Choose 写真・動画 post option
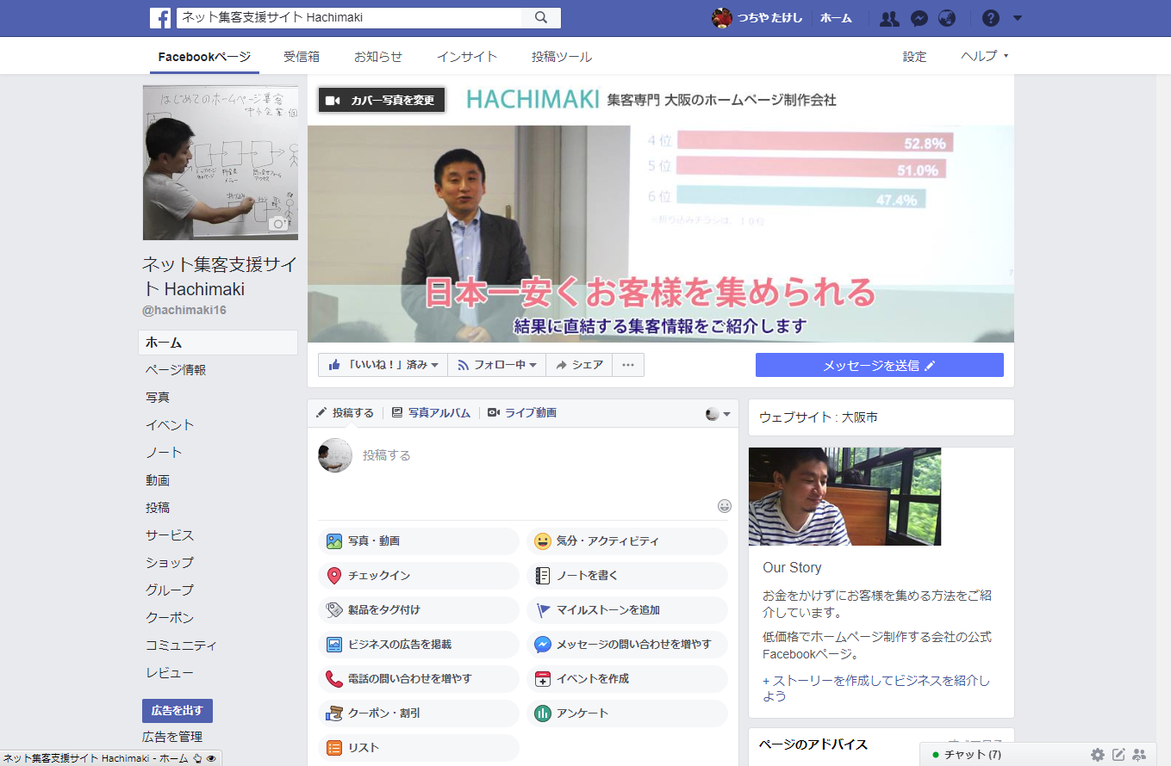 419,541
